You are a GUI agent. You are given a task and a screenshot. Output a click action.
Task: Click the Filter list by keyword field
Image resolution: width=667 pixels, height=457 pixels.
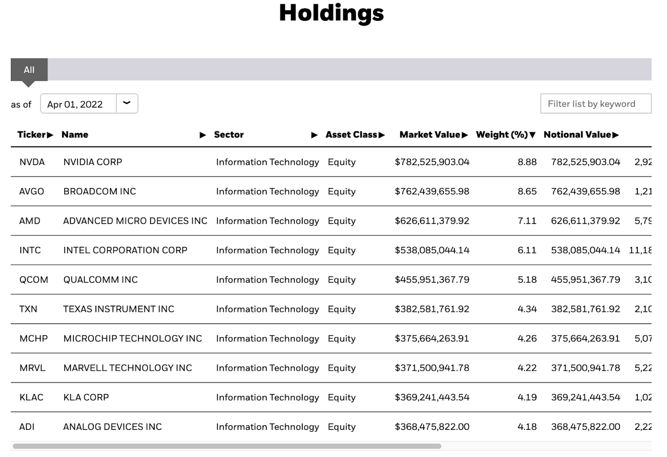[x=596, y=104]
